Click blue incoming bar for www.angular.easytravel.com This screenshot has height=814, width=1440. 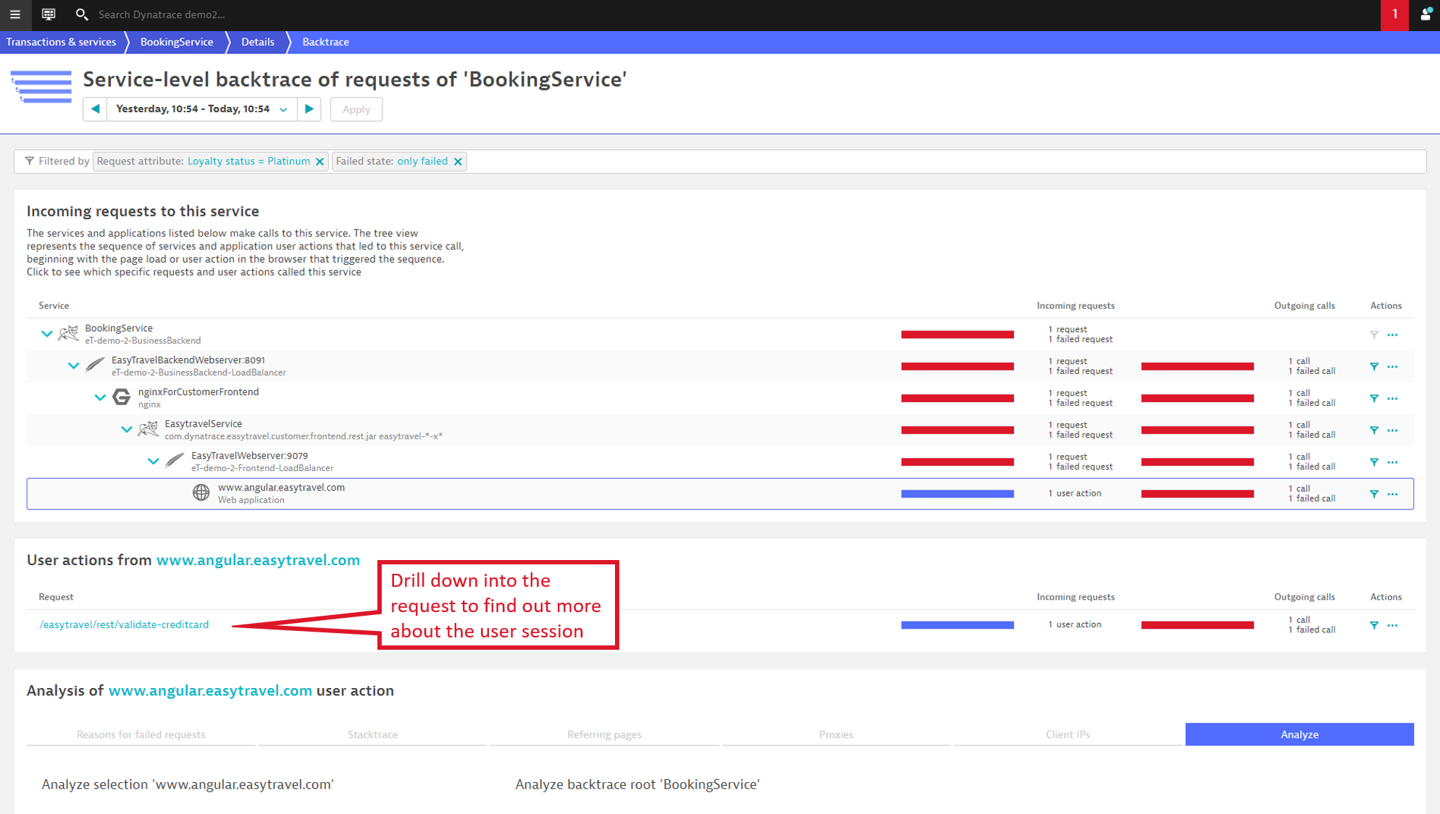click(x=957, y=493)
